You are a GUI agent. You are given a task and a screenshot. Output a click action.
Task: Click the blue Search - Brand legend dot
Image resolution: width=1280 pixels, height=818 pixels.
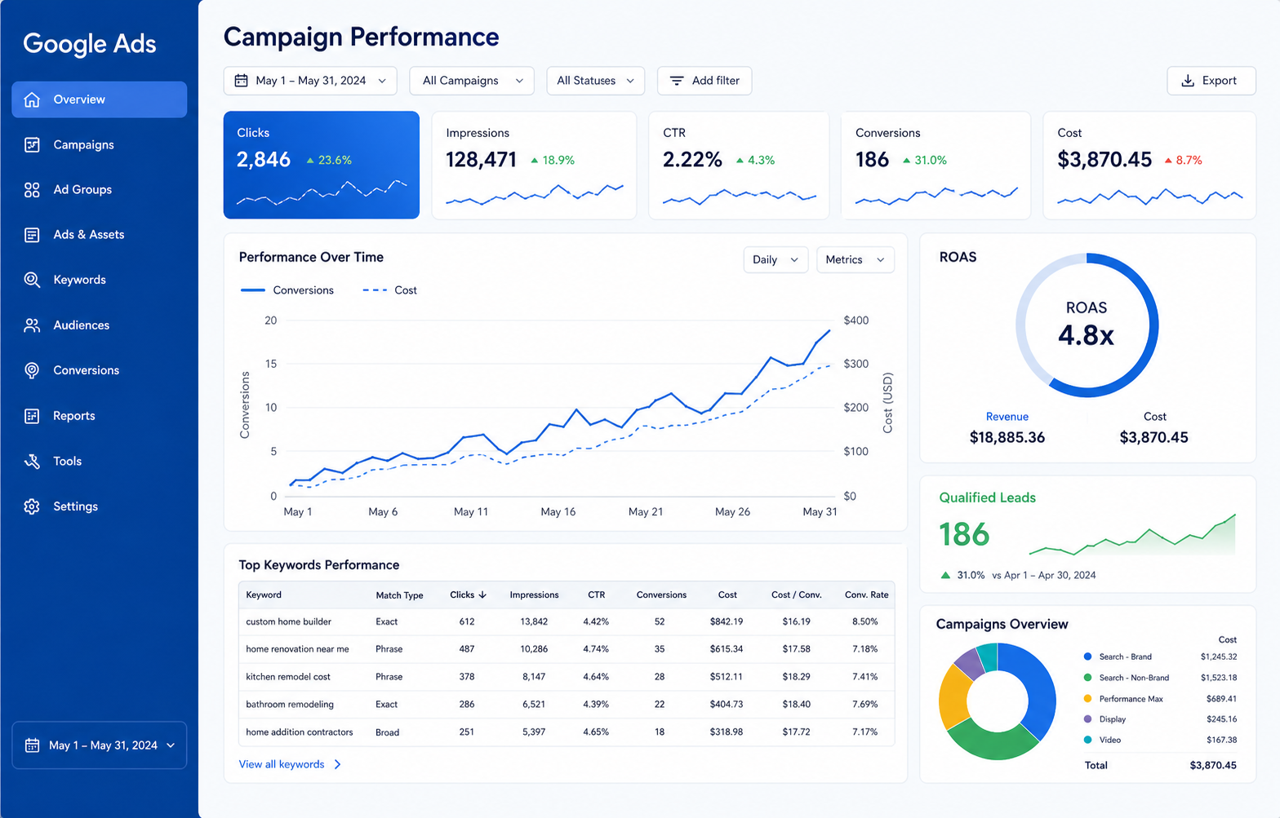point(1087,657)
